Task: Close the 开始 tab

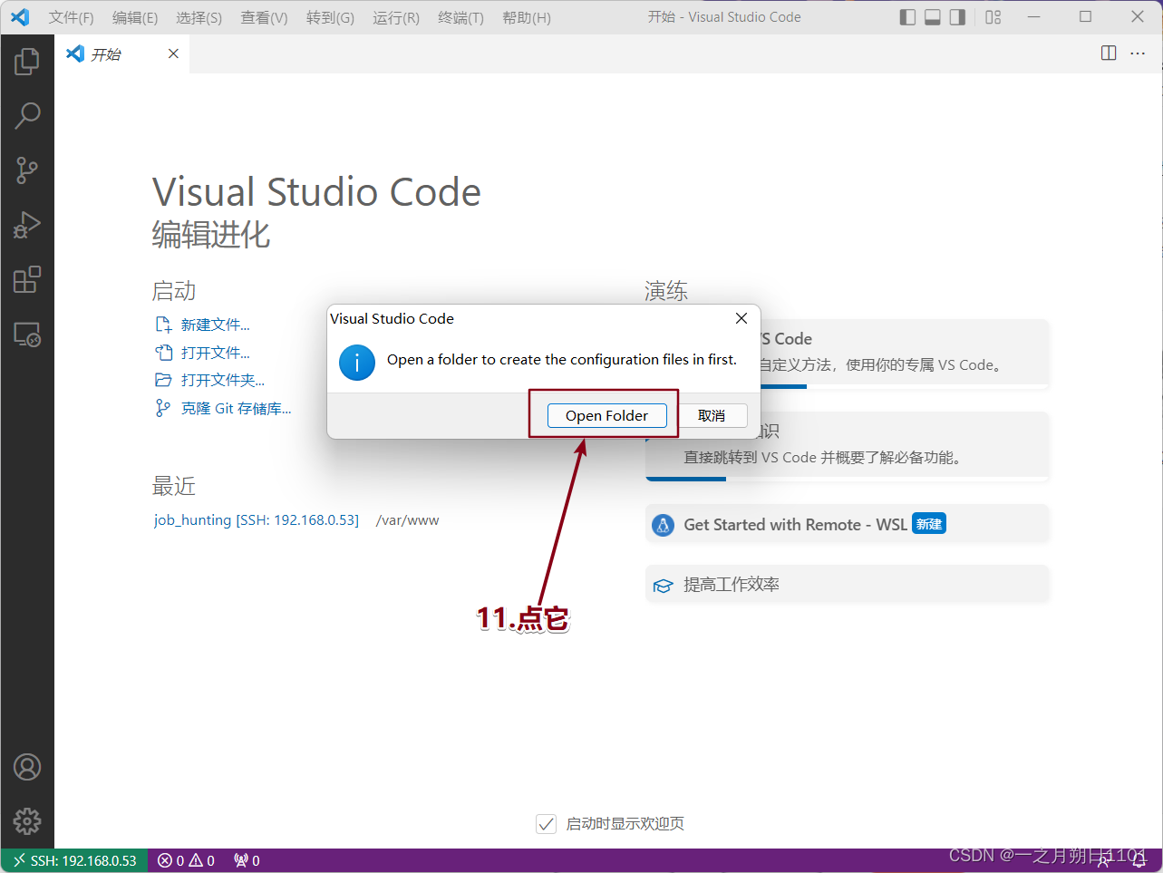Action: [173, 53]
